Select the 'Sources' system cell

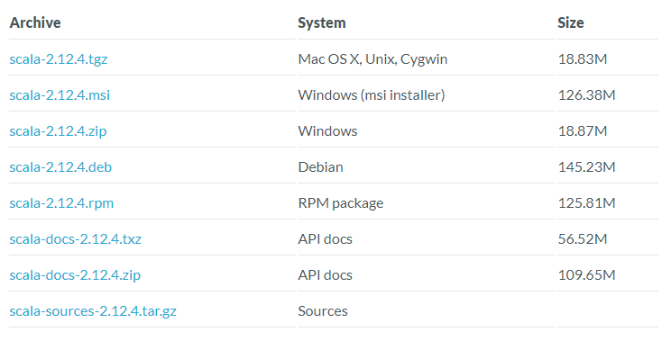click(x=323, y=311)
